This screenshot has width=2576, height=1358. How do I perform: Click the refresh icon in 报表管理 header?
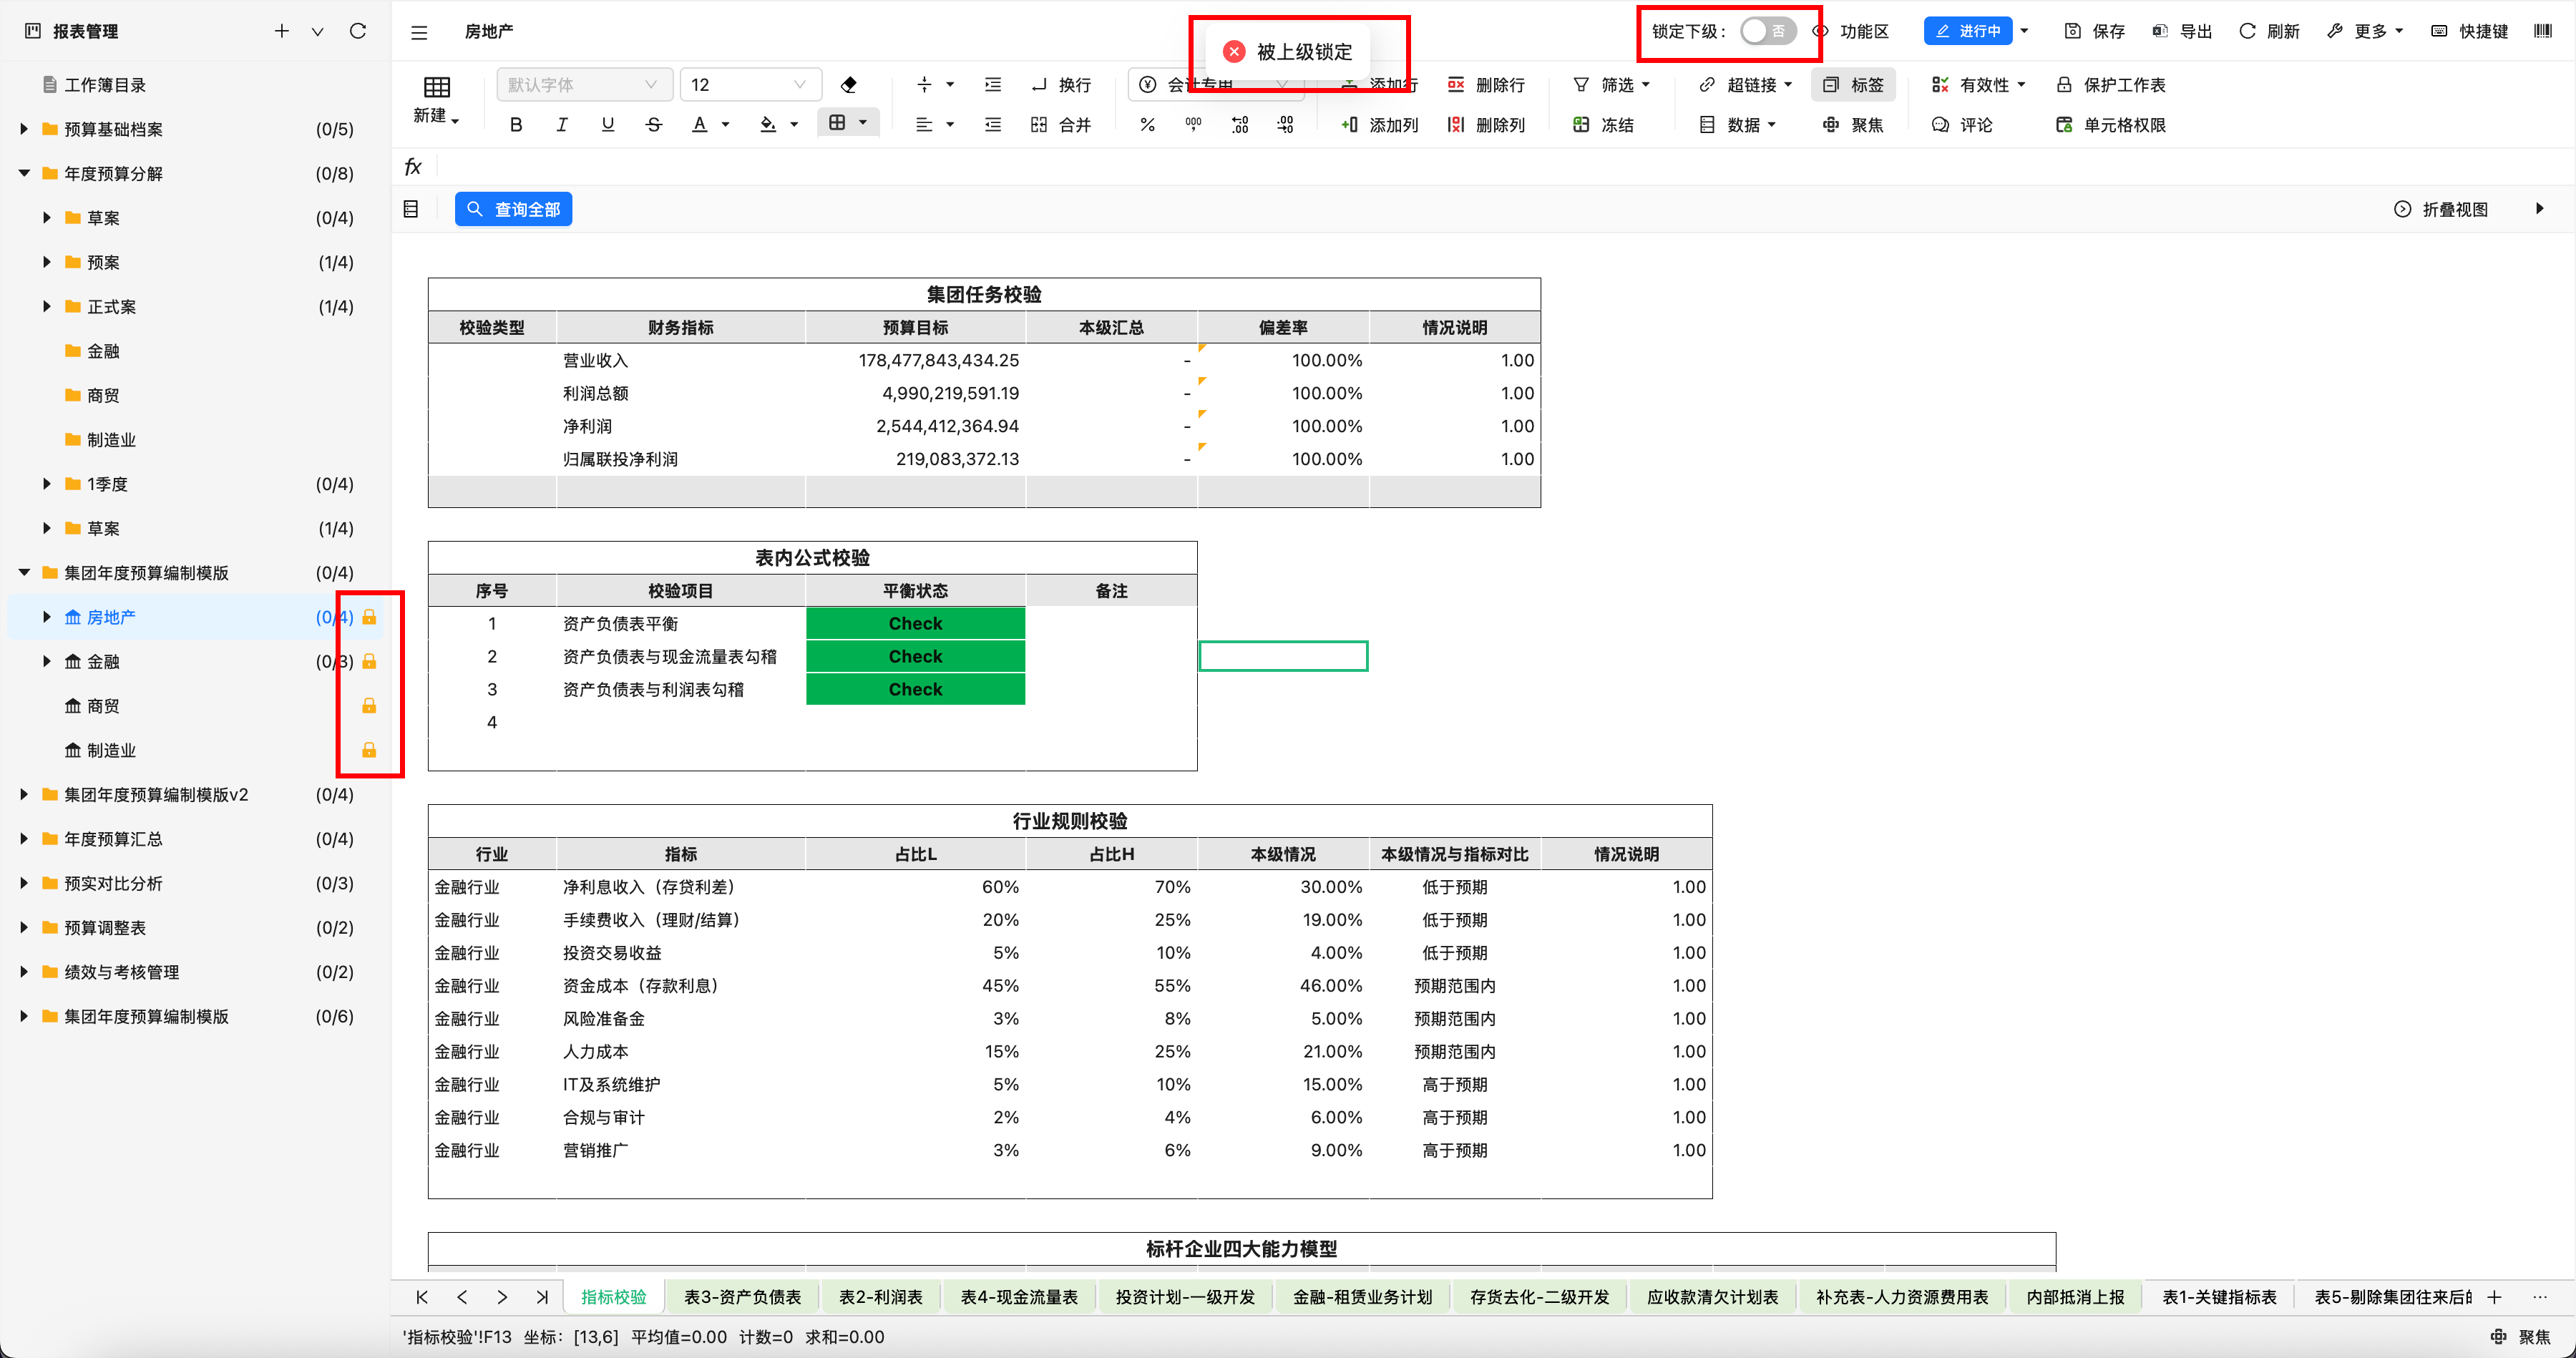[358, 31]
